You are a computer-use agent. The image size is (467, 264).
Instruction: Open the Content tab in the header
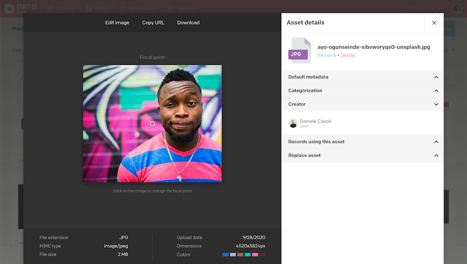pyautogui.click(x=61, y=8)
